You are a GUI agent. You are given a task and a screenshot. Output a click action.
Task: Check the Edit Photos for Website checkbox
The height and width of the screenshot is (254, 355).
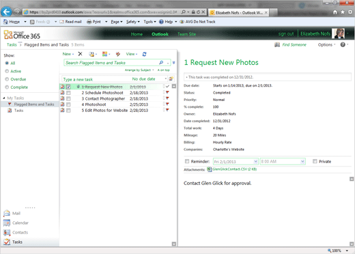tap(68, 111)
